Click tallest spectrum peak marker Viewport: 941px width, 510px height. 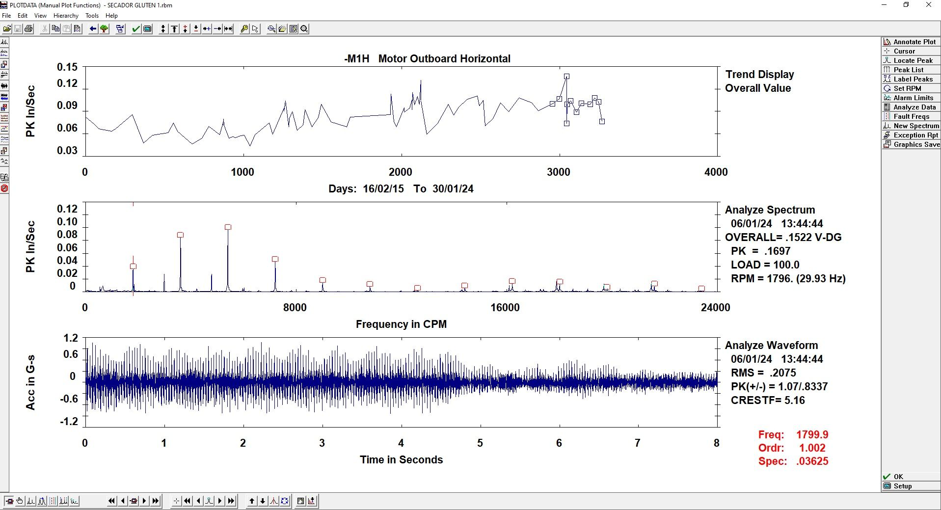click(228, 227)
